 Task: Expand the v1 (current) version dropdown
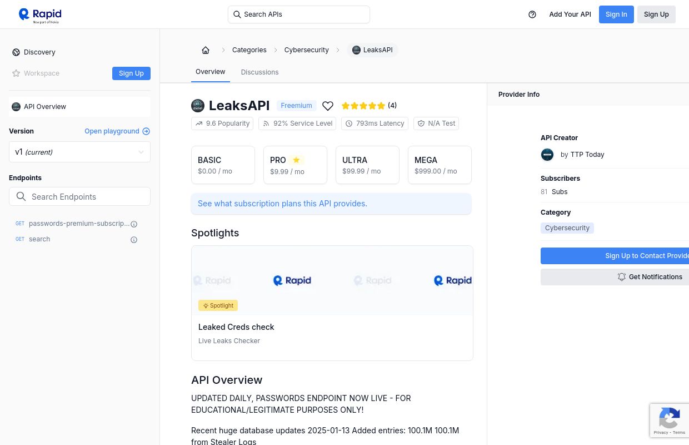[79, 152]
